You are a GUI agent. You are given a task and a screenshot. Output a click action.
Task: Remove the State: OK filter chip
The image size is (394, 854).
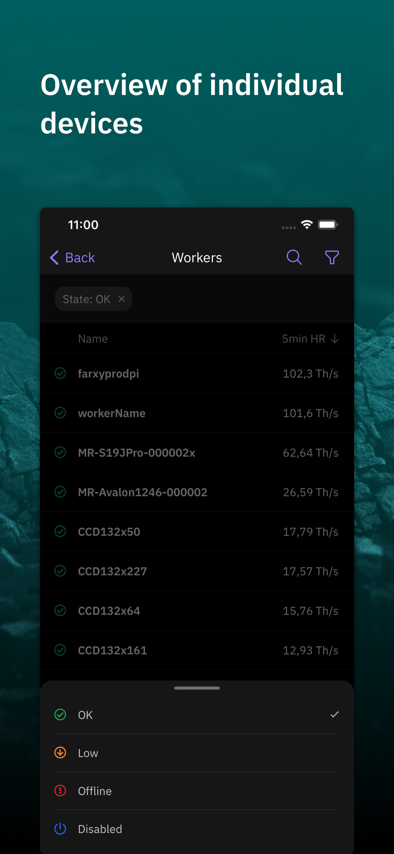click(x=122, y=299)
